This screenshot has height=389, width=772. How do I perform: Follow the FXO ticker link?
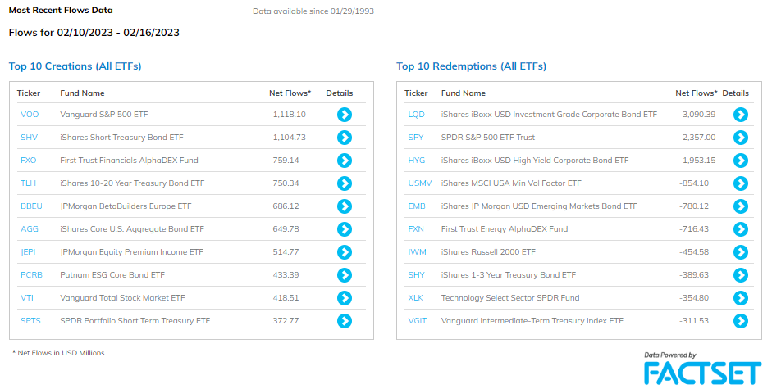coord(29,161)
